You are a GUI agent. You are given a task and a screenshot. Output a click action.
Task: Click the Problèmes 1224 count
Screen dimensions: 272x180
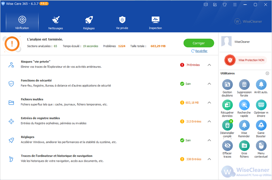[122, 46]
